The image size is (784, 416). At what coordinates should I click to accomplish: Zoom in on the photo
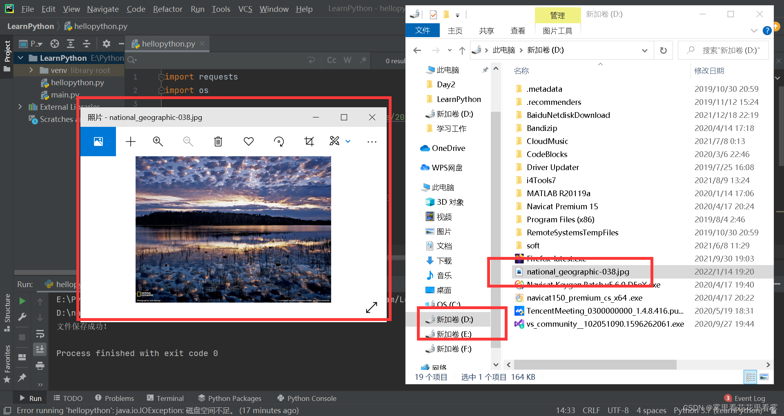(x=158, y=142)
